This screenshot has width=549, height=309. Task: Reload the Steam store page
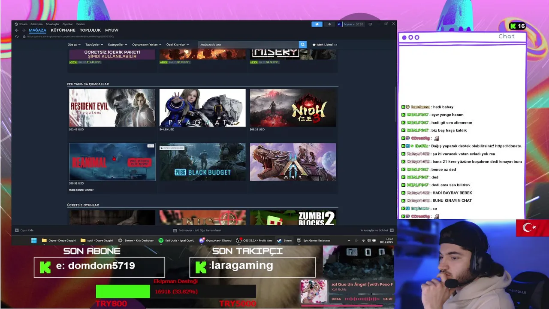16,36
